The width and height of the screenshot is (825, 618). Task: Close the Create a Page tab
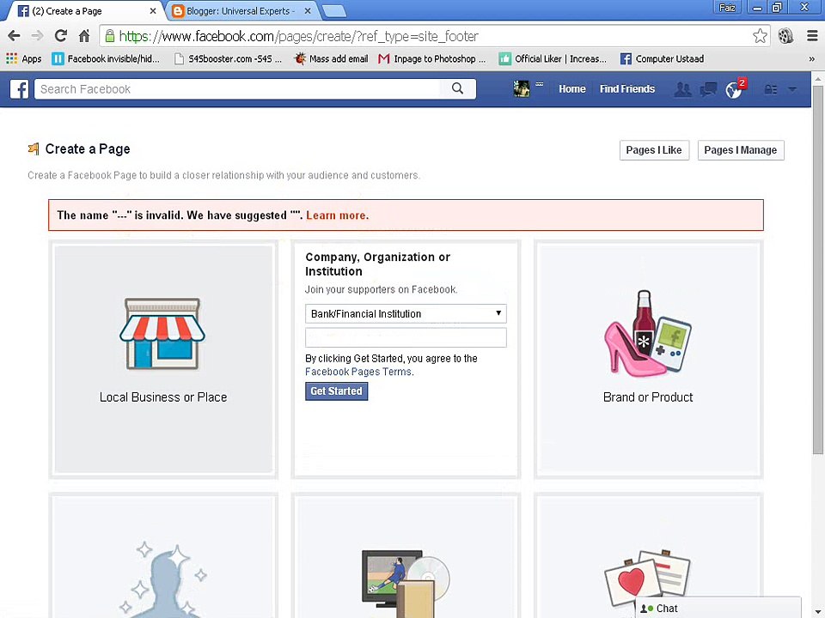pos(153,11)
